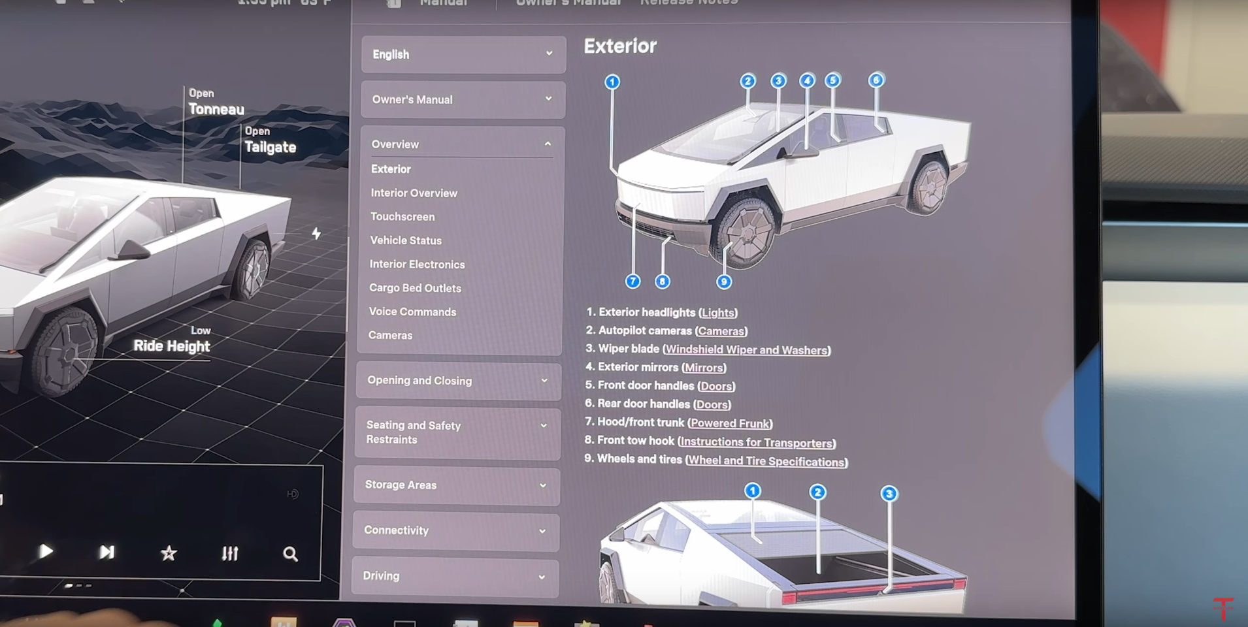Tap the media card page indicator dots

tap(78, 586)
